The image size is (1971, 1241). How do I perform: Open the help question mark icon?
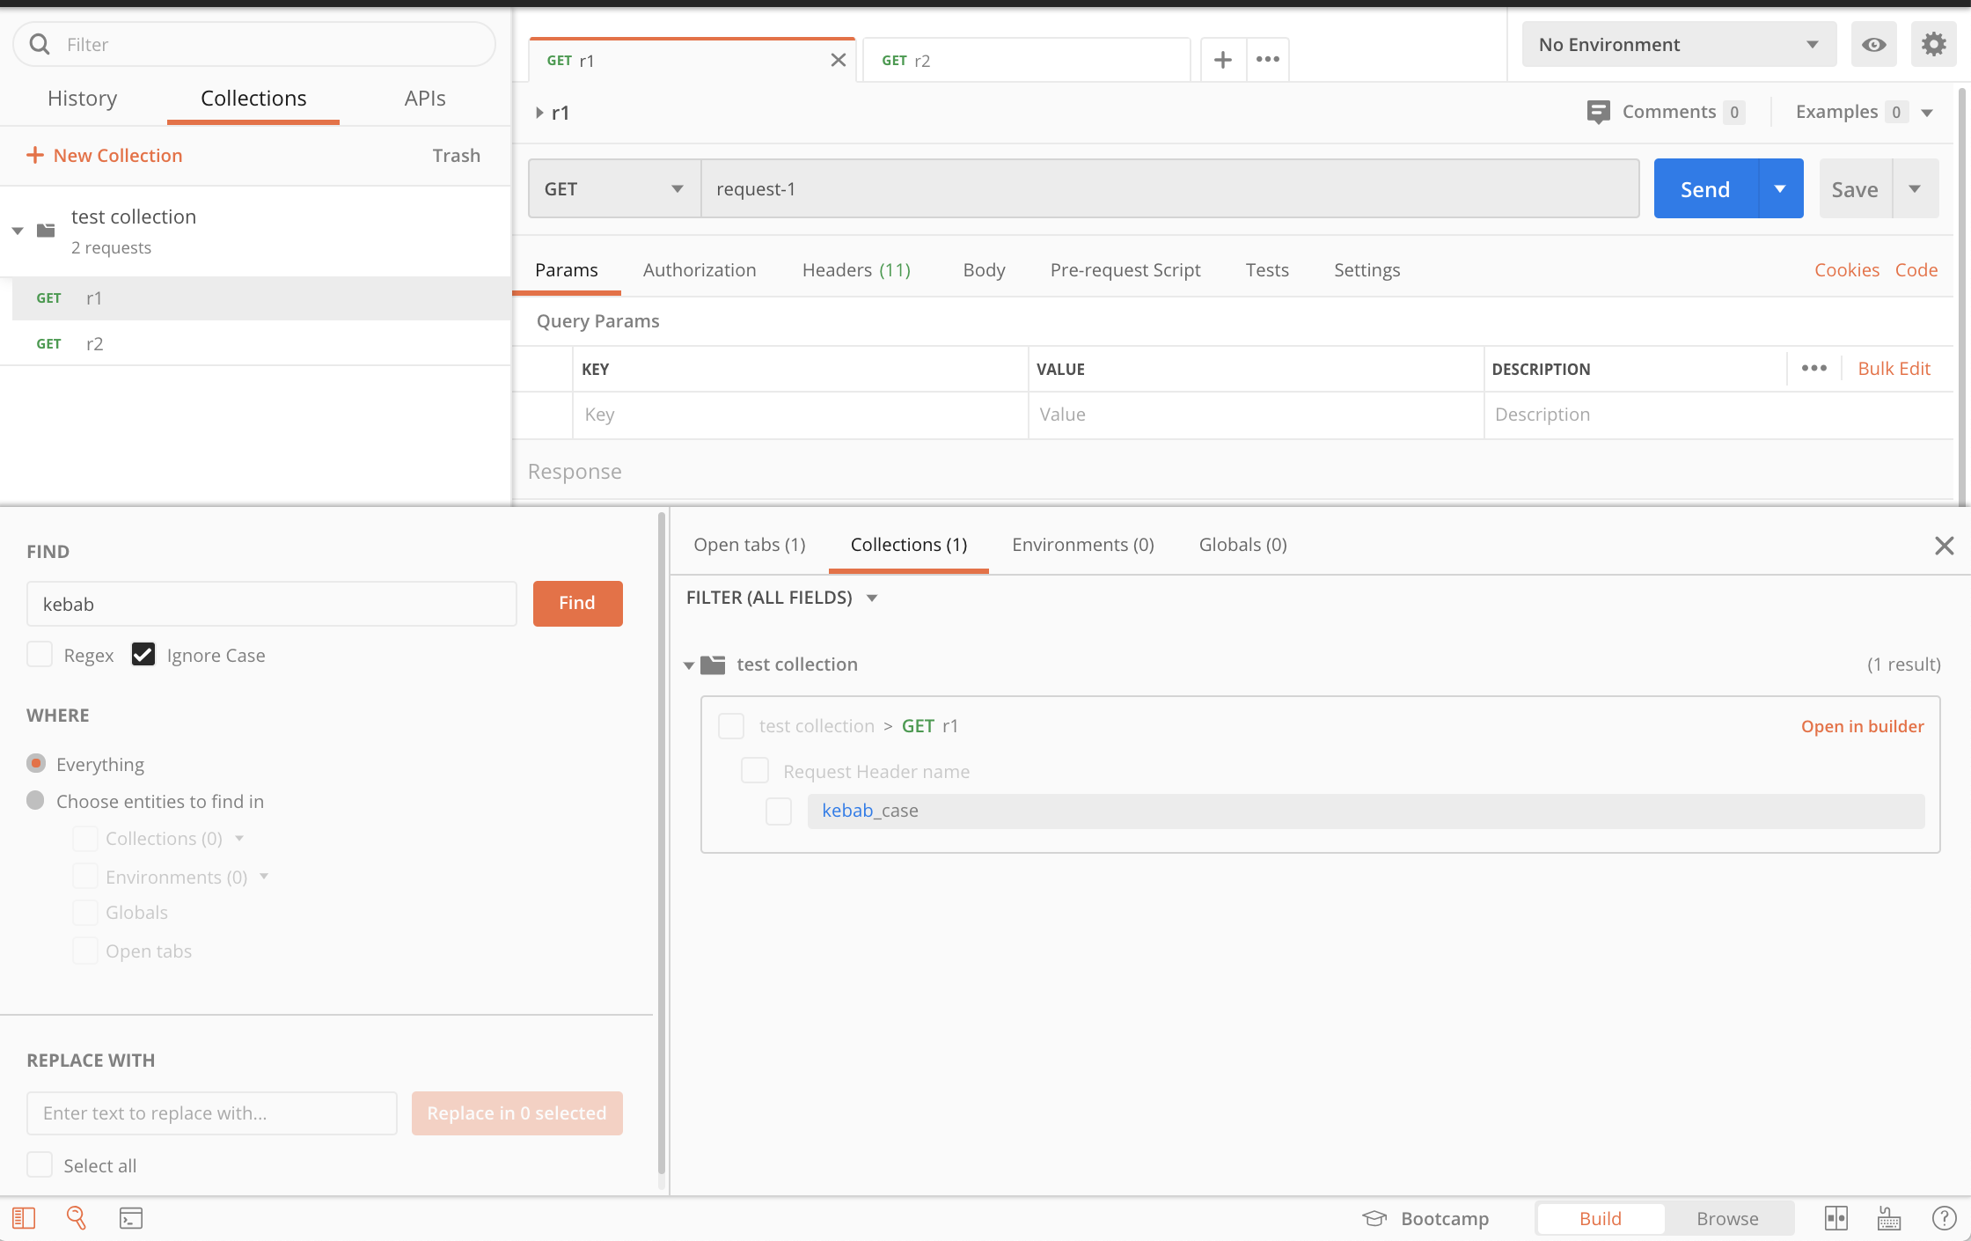tap(1944, 1218)
